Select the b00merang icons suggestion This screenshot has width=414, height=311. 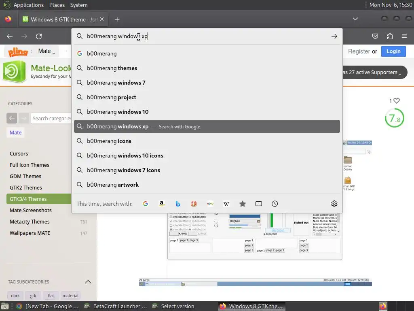coord(207,141)
